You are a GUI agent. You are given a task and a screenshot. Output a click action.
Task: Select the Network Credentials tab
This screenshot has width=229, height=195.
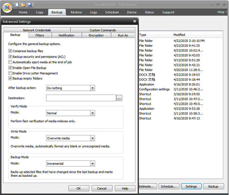(x=37, y=30)
